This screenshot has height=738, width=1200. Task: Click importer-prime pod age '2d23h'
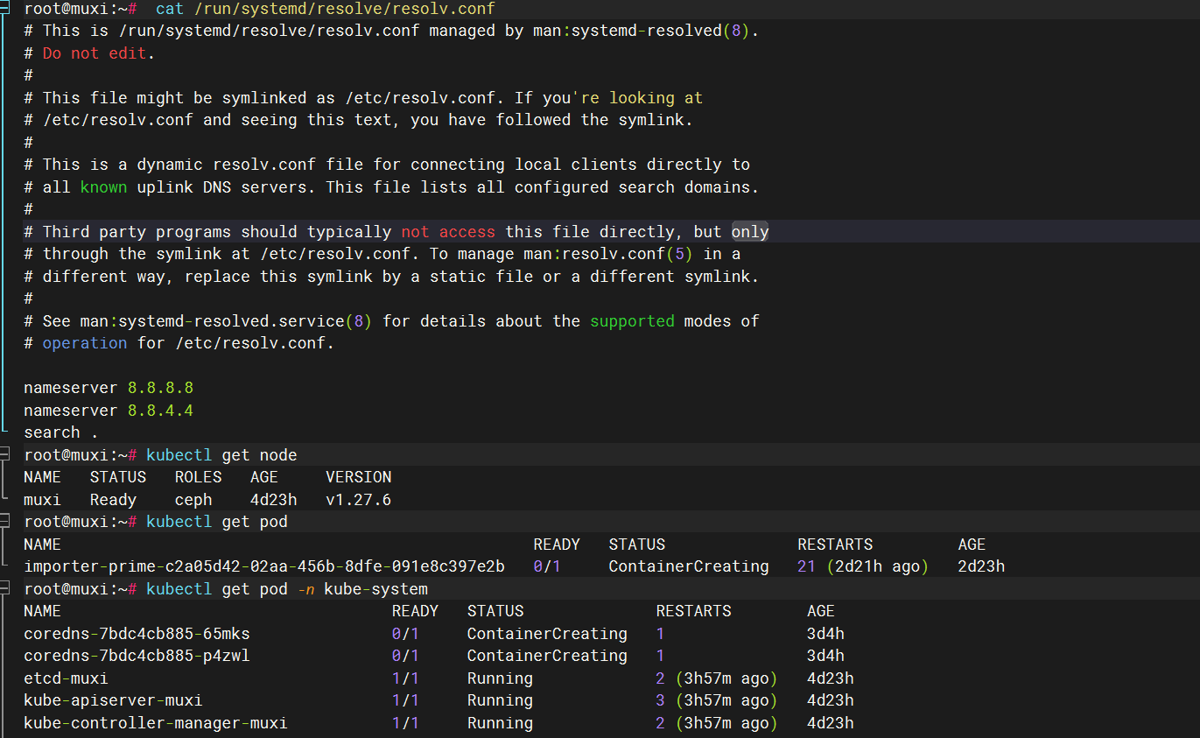tap(981, 566)
